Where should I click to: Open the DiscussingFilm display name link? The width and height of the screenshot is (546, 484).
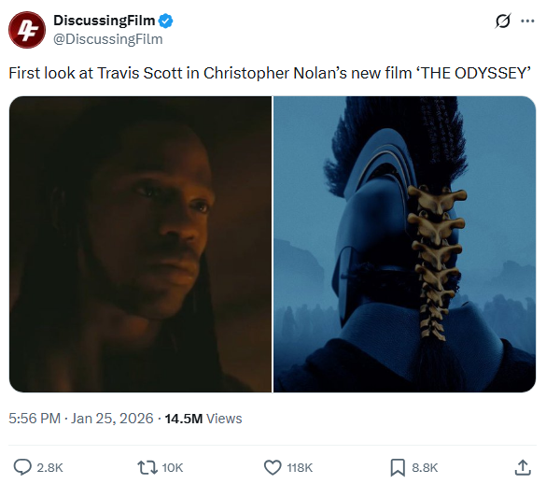point(105,21)
